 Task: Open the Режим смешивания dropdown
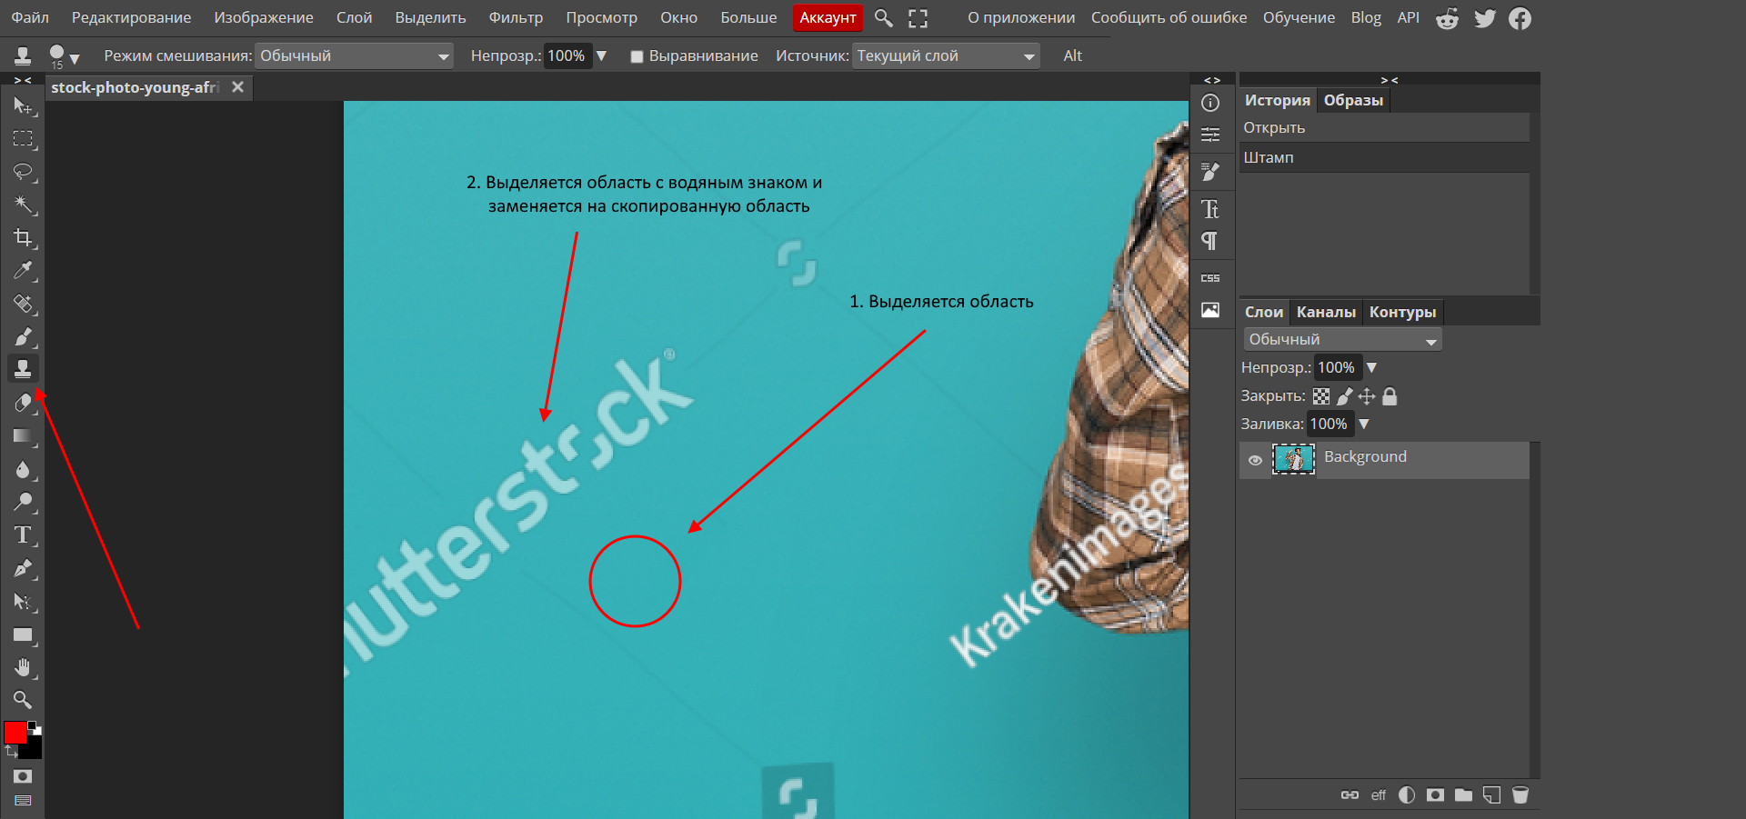(x=354, y=56)
